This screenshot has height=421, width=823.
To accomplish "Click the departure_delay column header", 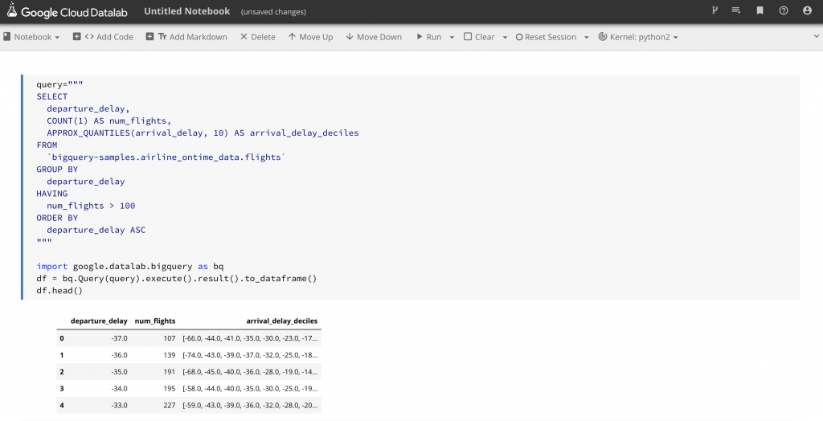I will (99, 321).
